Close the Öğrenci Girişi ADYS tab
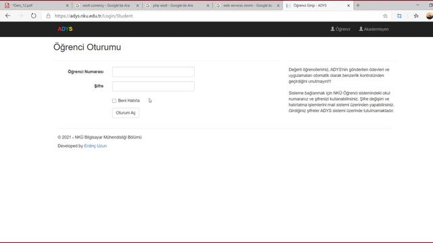 click(x=348, y=5)
